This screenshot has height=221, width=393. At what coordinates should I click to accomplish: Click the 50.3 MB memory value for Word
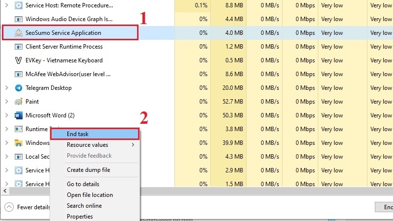(233, 115)
